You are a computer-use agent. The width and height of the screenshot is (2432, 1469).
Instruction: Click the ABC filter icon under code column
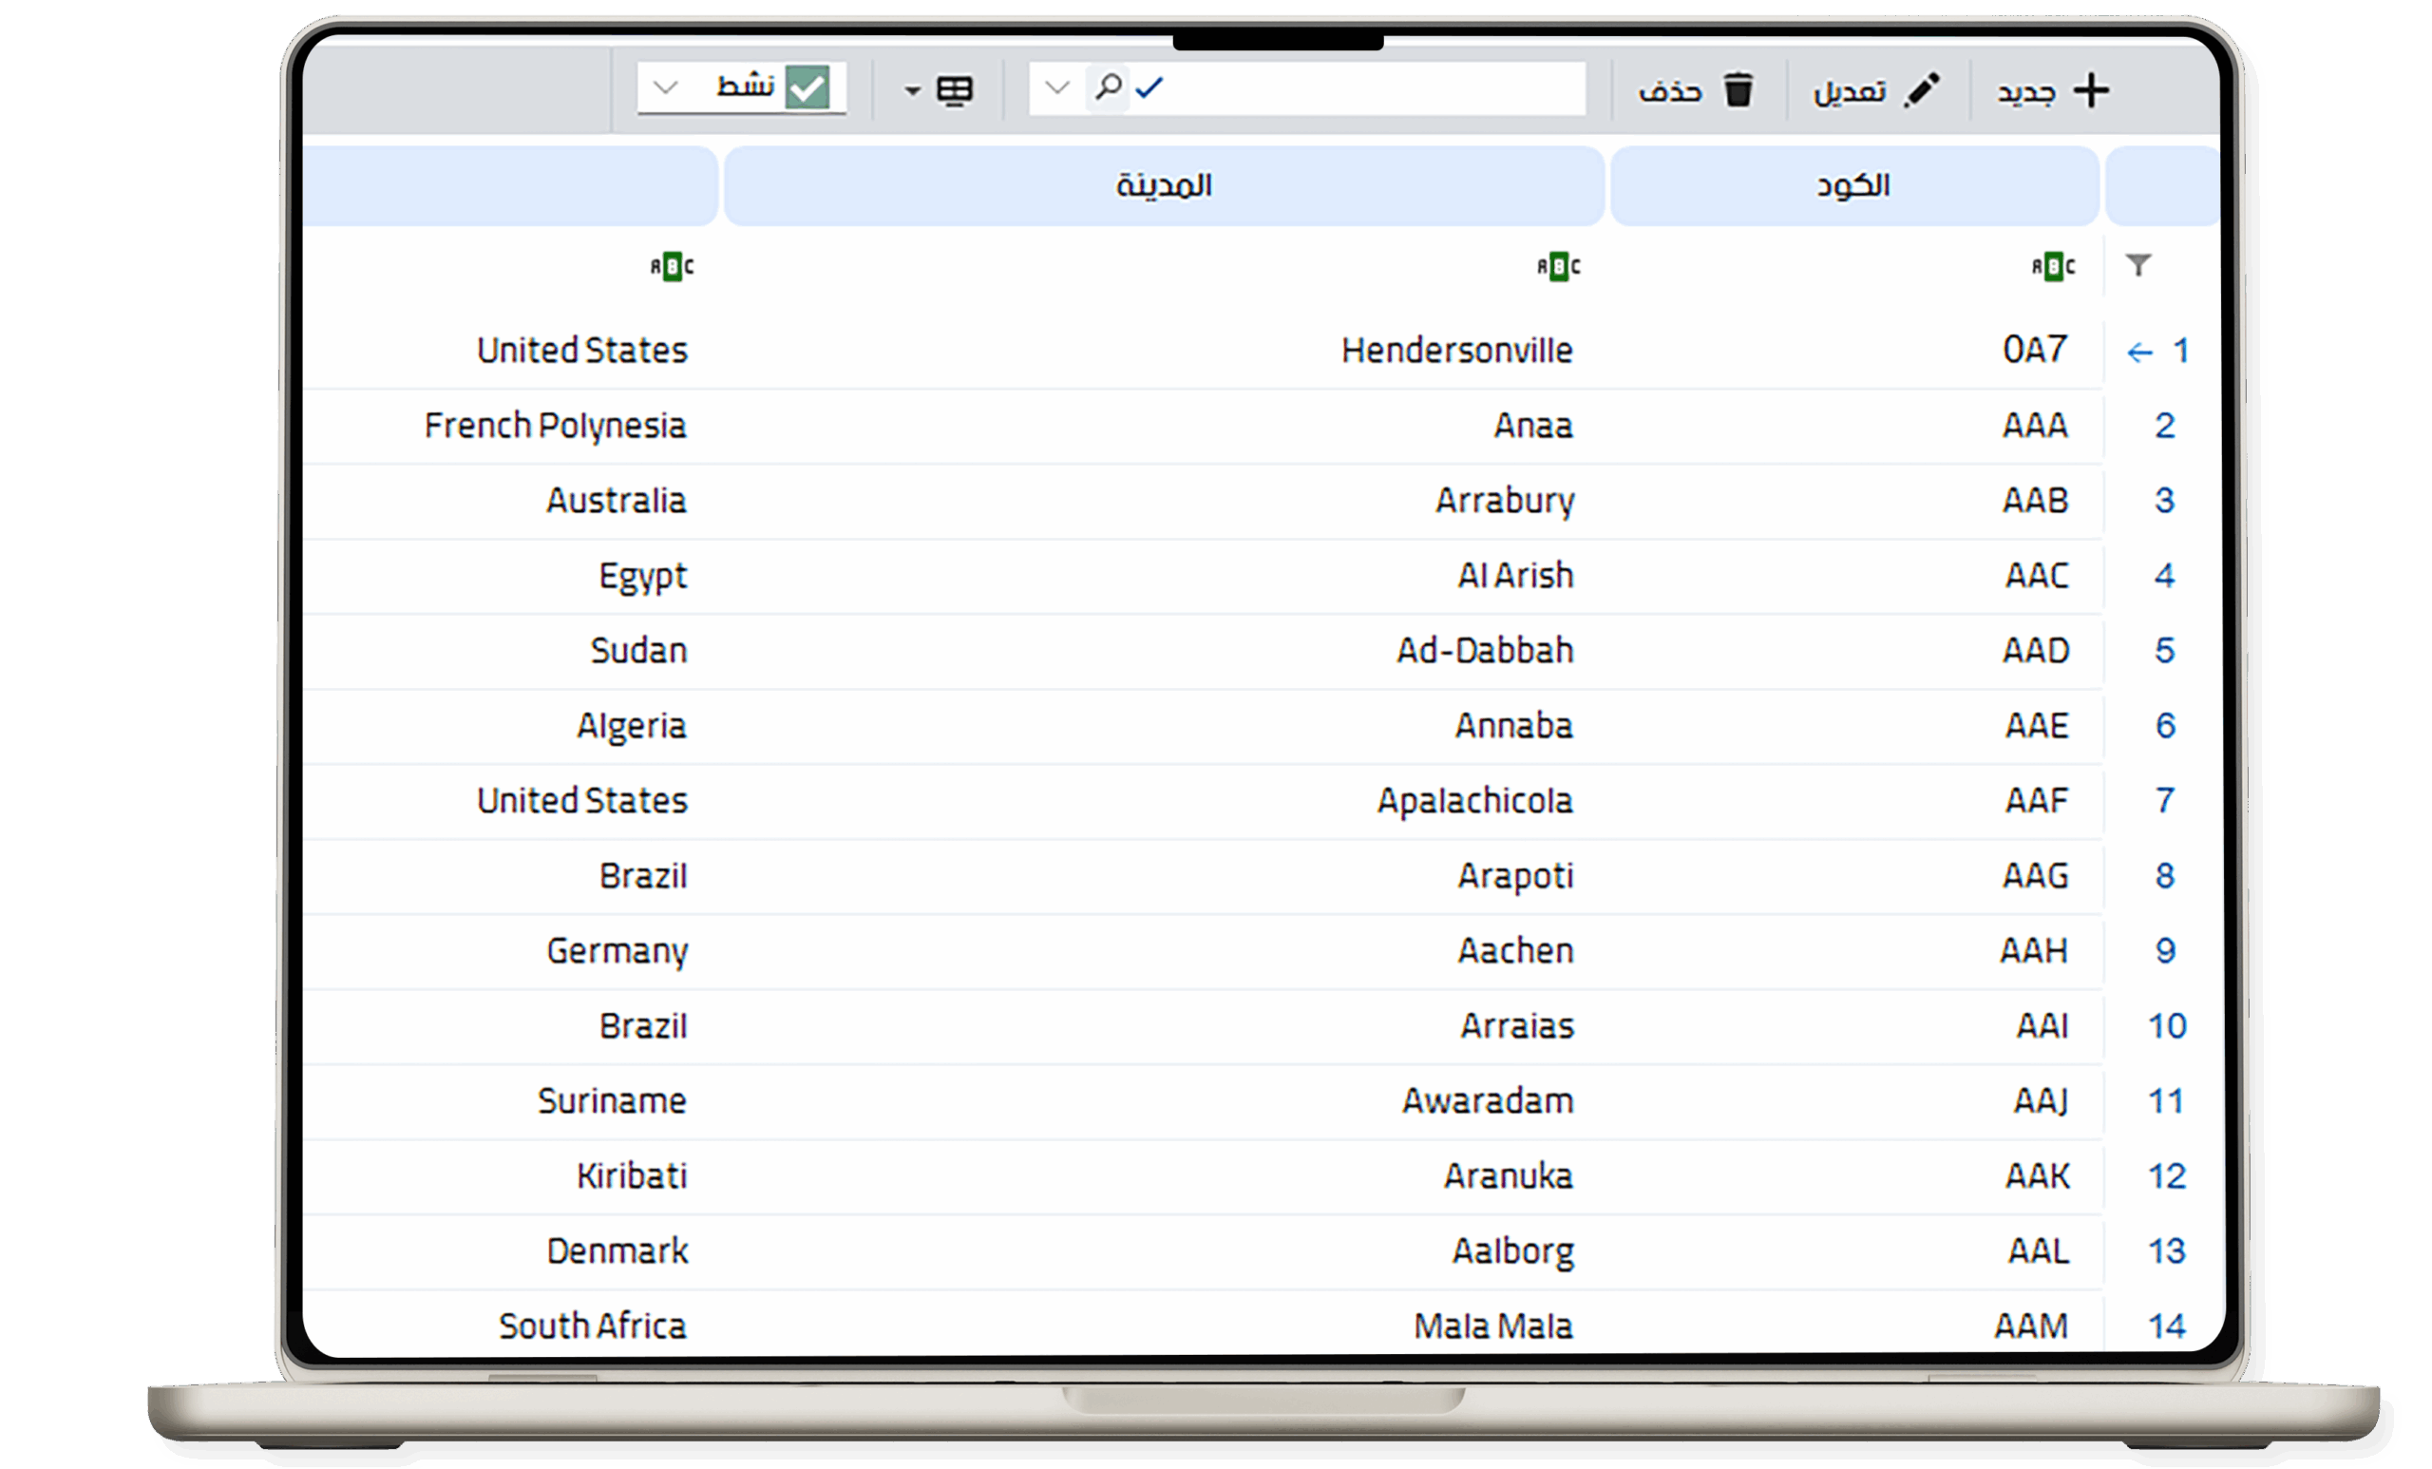click(x=2053, y=267)
